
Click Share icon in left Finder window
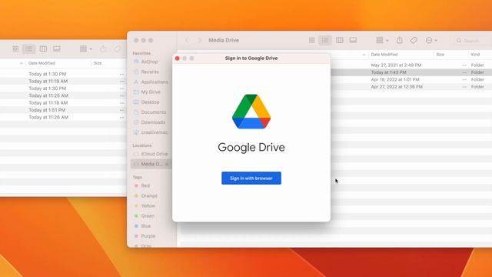[103, 49]
